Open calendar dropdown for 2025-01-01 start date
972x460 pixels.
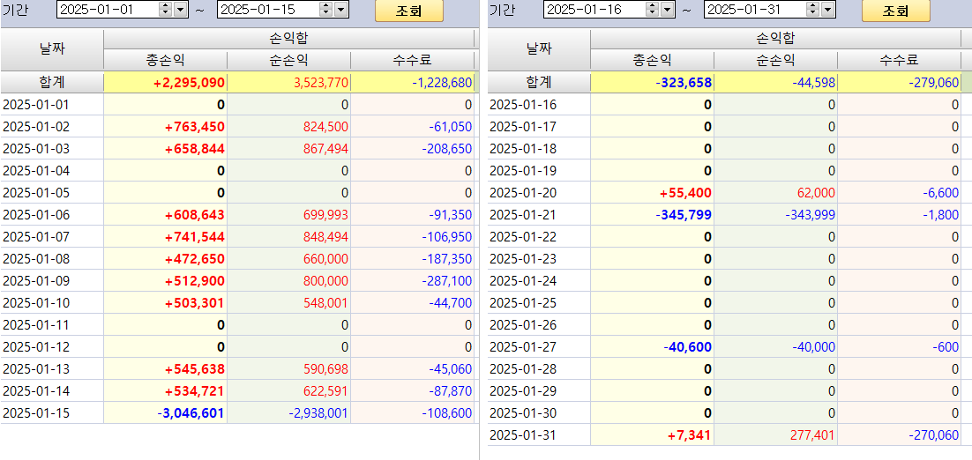181,10
